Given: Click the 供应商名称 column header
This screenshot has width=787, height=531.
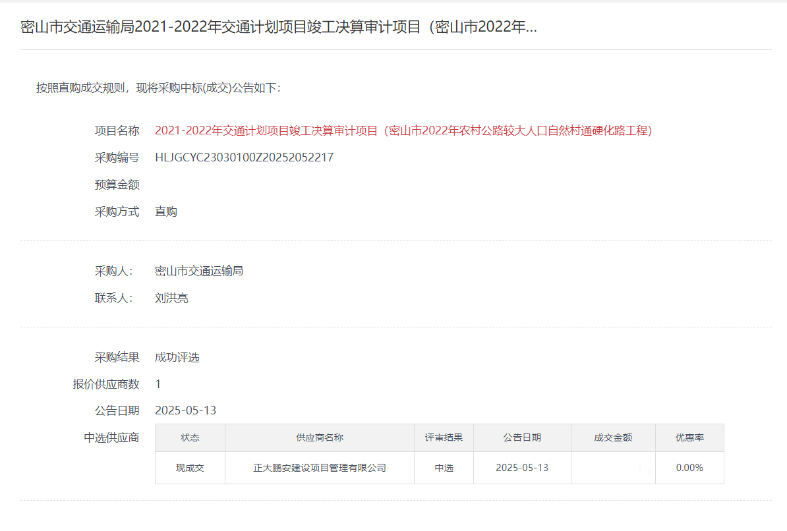Looking at the screenshot, I should point(320,437).
